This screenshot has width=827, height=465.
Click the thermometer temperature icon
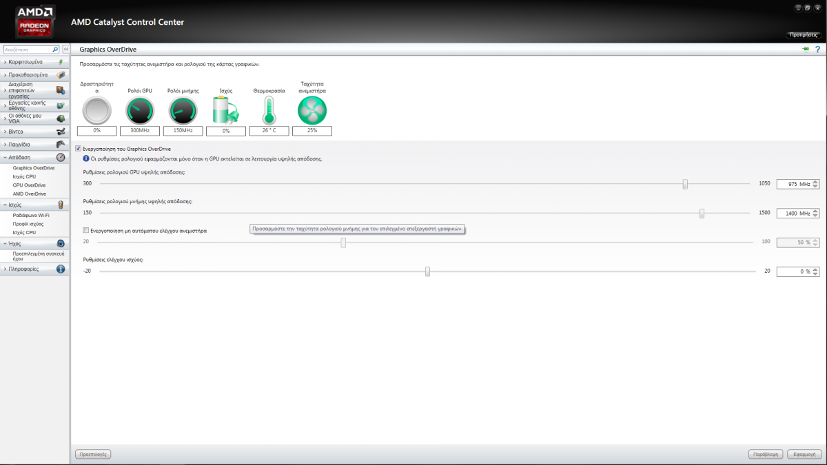(x=269, y=110)
